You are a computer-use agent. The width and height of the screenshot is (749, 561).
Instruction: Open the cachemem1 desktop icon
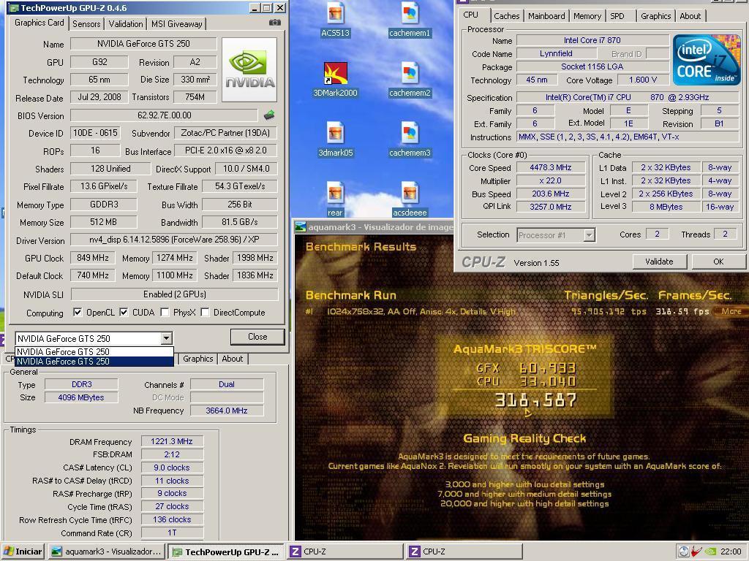click(x=410, y=20)
